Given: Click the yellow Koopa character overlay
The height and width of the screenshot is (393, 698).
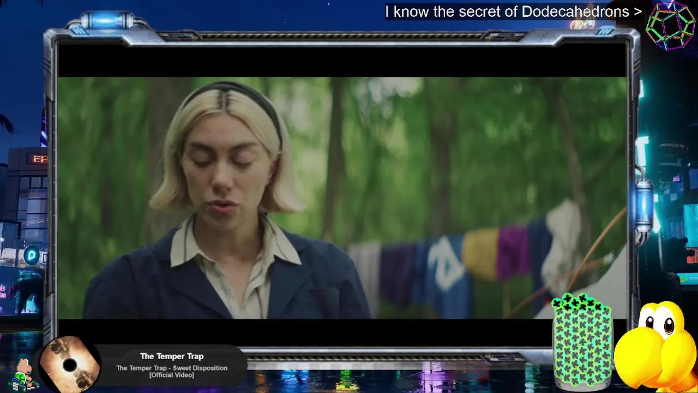Looking at the screenshot, I should point(656,346).
